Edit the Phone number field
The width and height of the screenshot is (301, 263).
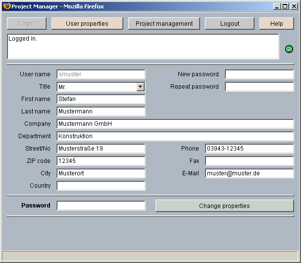pyautogui.click(x=249, y=149)
